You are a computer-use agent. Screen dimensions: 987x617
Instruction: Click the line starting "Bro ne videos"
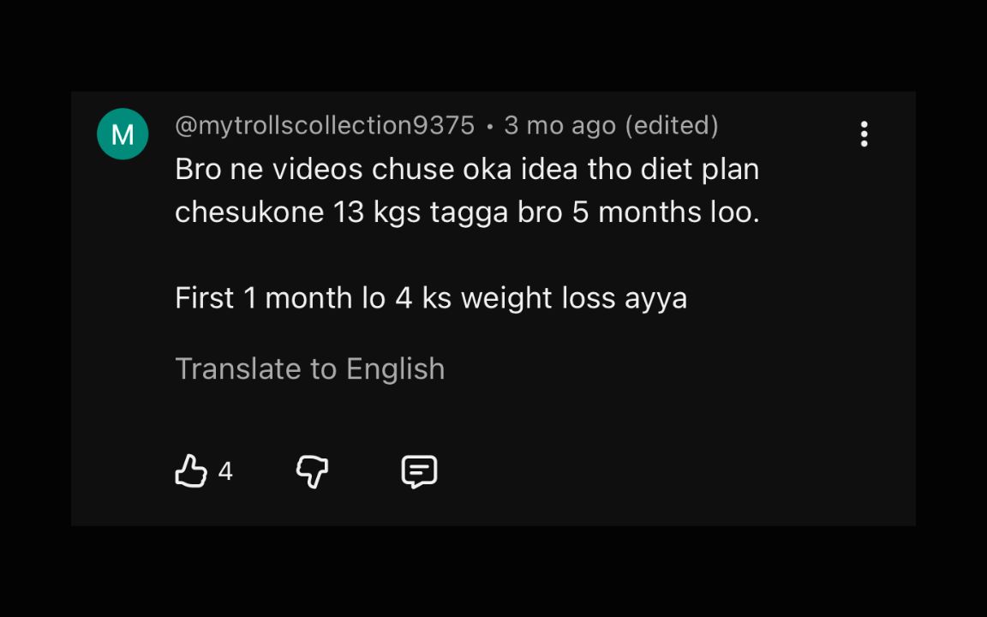(466, 169)
